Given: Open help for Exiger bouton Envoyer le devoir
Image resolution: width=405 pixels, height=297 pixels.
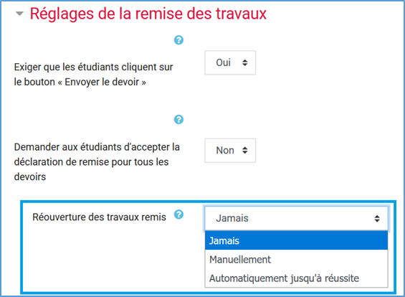Looking at the screenshot, I should point(178,40).
